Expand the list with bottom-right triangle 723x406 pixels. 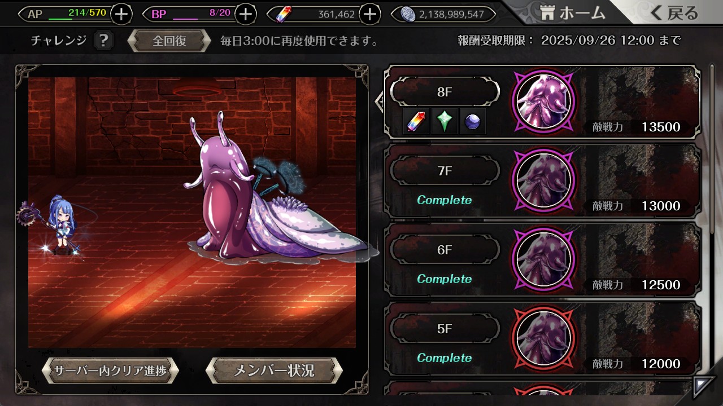tap(704, 386)
